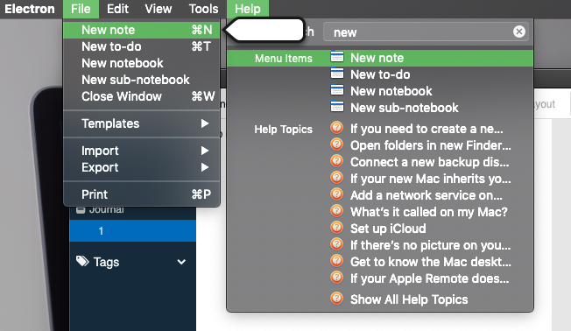Click menu icon beside New note result

tap(337, 57)
